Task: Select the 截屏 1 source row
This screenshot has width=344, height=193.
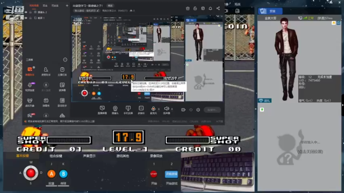Action: (46, 18)
